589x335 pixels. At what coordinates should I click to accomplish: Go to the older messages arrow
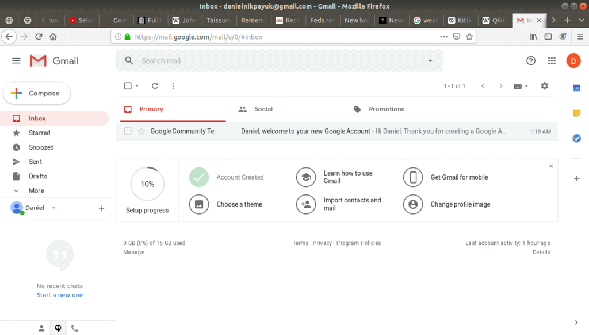501,86
